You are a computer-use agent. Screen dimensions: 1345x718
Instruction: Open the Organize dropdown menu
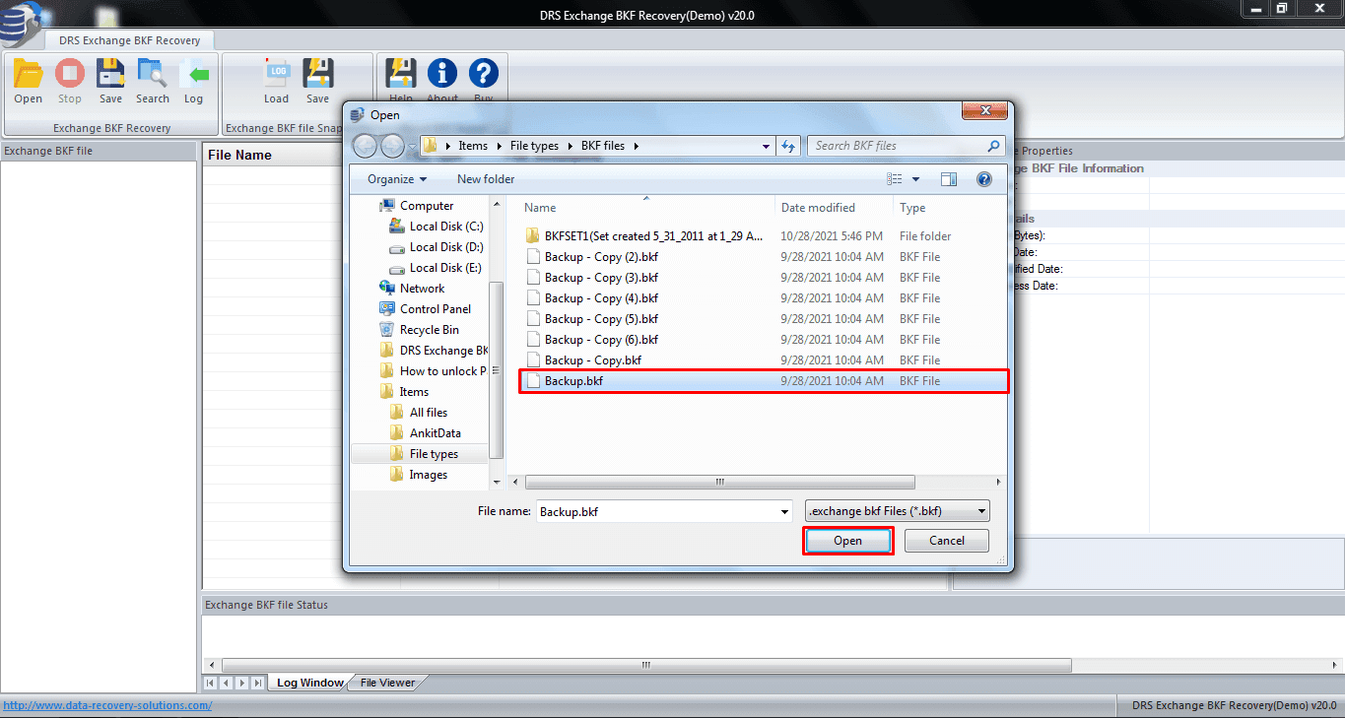[x=394, y=178]
